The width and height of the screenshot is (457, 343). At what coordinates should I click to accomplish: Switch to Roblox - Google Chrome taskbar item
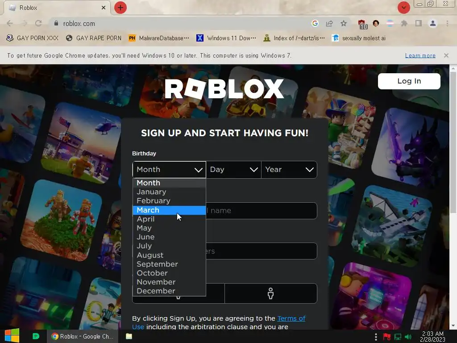click(x=83, y=336)
